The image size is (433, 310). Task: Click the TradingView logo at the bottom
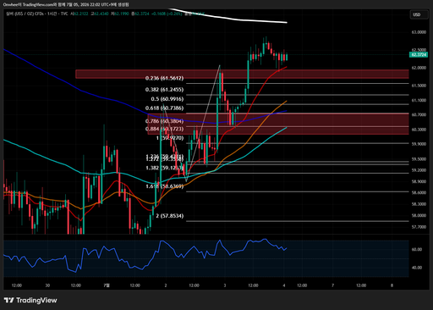pyautogui.click(x=30, y=300)
